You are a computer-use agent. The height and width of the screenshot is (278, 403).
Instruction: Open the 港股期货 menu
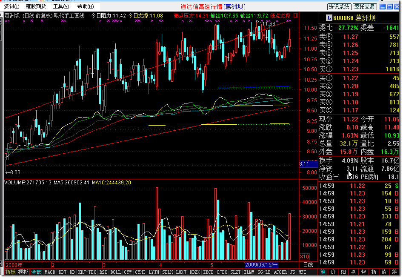36,6
